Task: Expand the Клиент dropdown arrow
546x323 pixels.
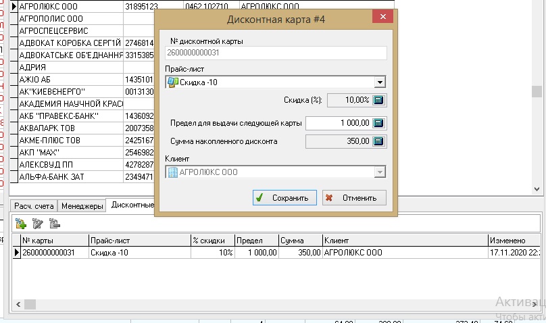Action: click(380, 172)
